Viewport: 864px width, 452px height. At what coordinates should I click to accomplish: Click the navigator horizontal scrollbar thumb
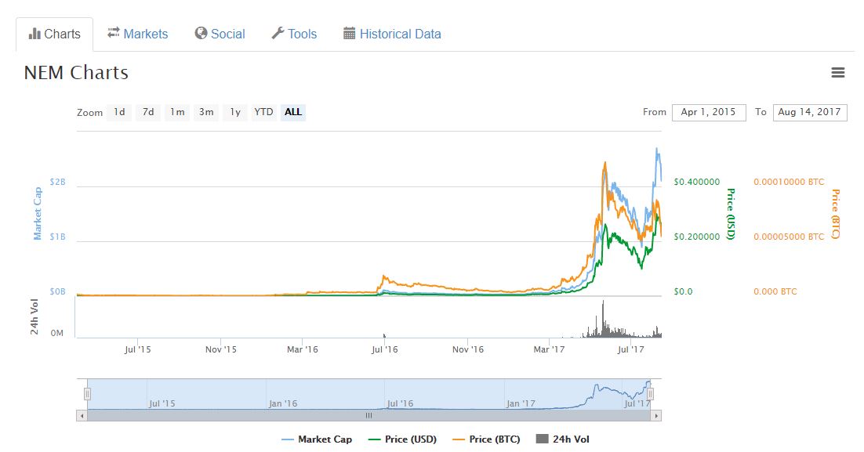coord(368,416)
